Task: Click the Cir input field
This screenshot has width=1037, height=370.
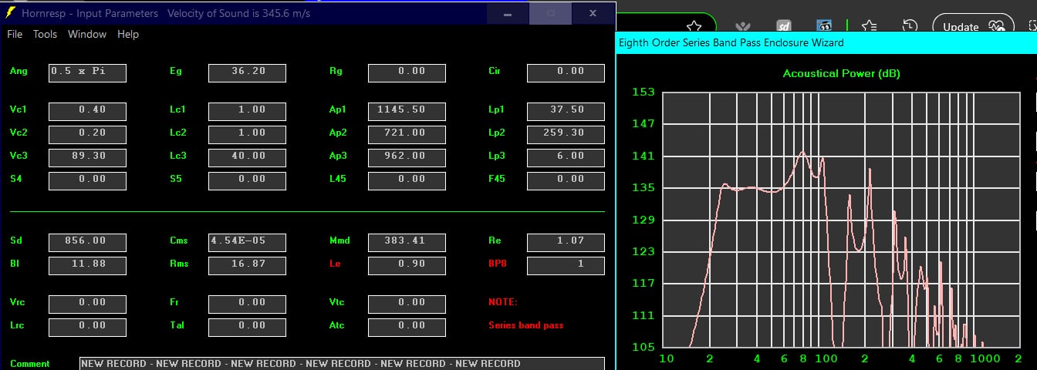Action: pos(566,73)
